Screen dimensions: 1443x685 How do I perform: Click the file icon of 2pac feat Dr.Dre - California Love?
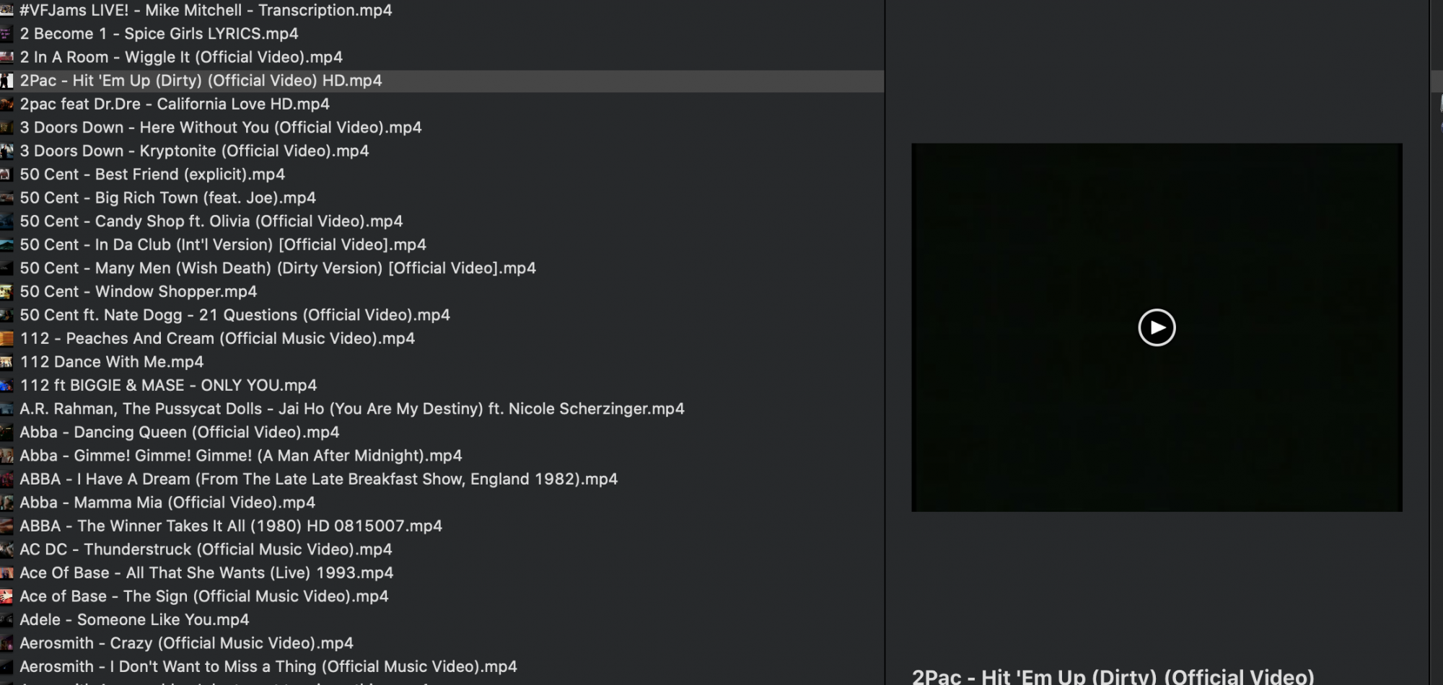pyautogui.click(x=6, y=105)
